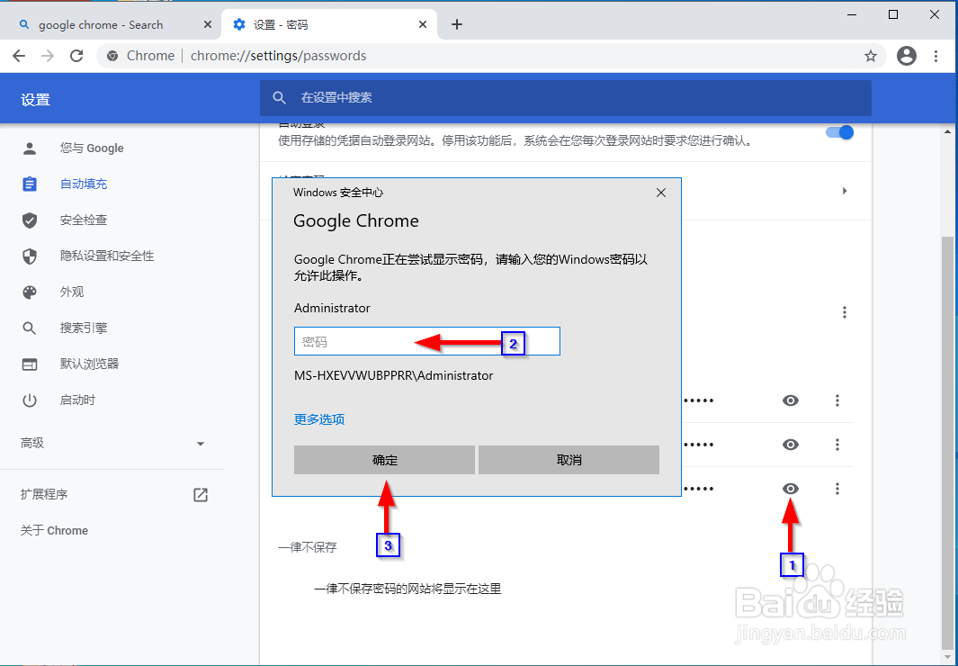Click the scrollbar up arrow
958x666 pixels.
(x=947, y=131)
